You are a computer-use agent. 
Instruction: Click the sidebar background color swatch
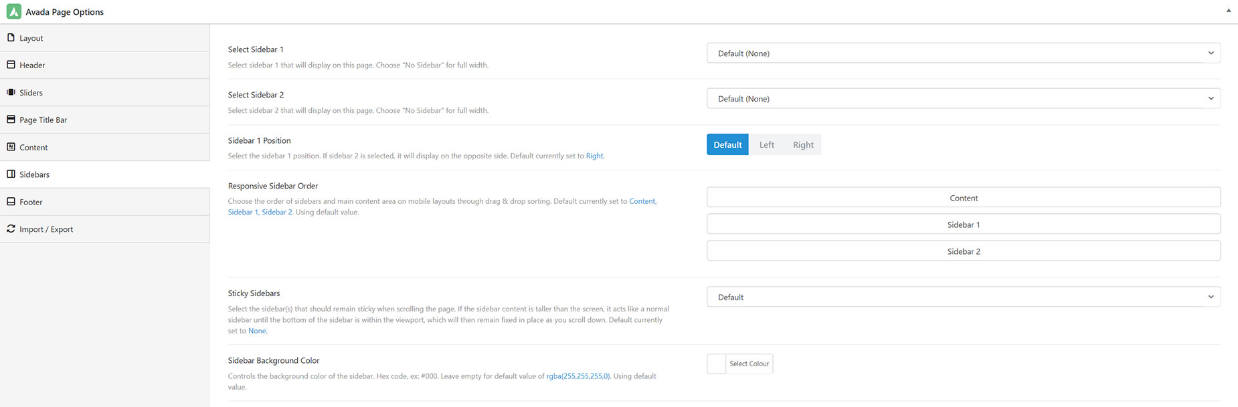(x=717, y=364)
